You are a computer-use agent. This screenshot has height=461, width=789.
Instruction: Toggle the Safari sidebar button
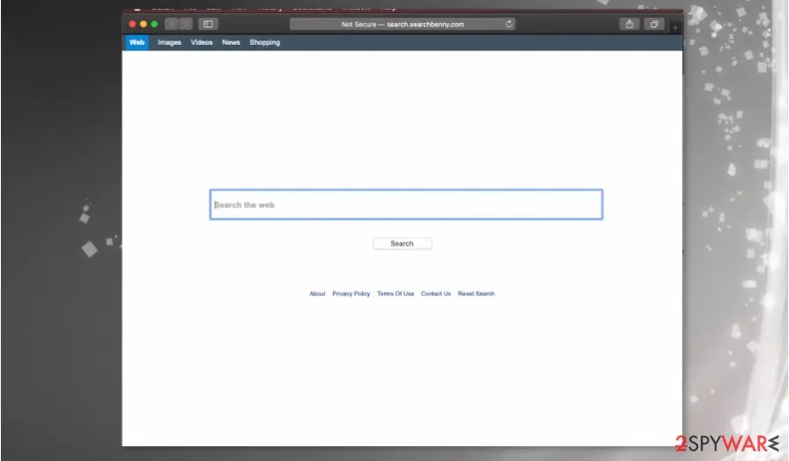pyautogui.click(x=207, y=24)
